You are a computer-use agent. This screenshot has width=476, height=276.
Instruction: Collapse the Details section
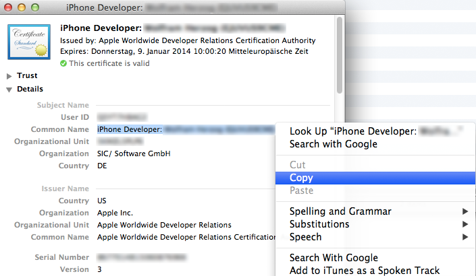tap(9, 90)
